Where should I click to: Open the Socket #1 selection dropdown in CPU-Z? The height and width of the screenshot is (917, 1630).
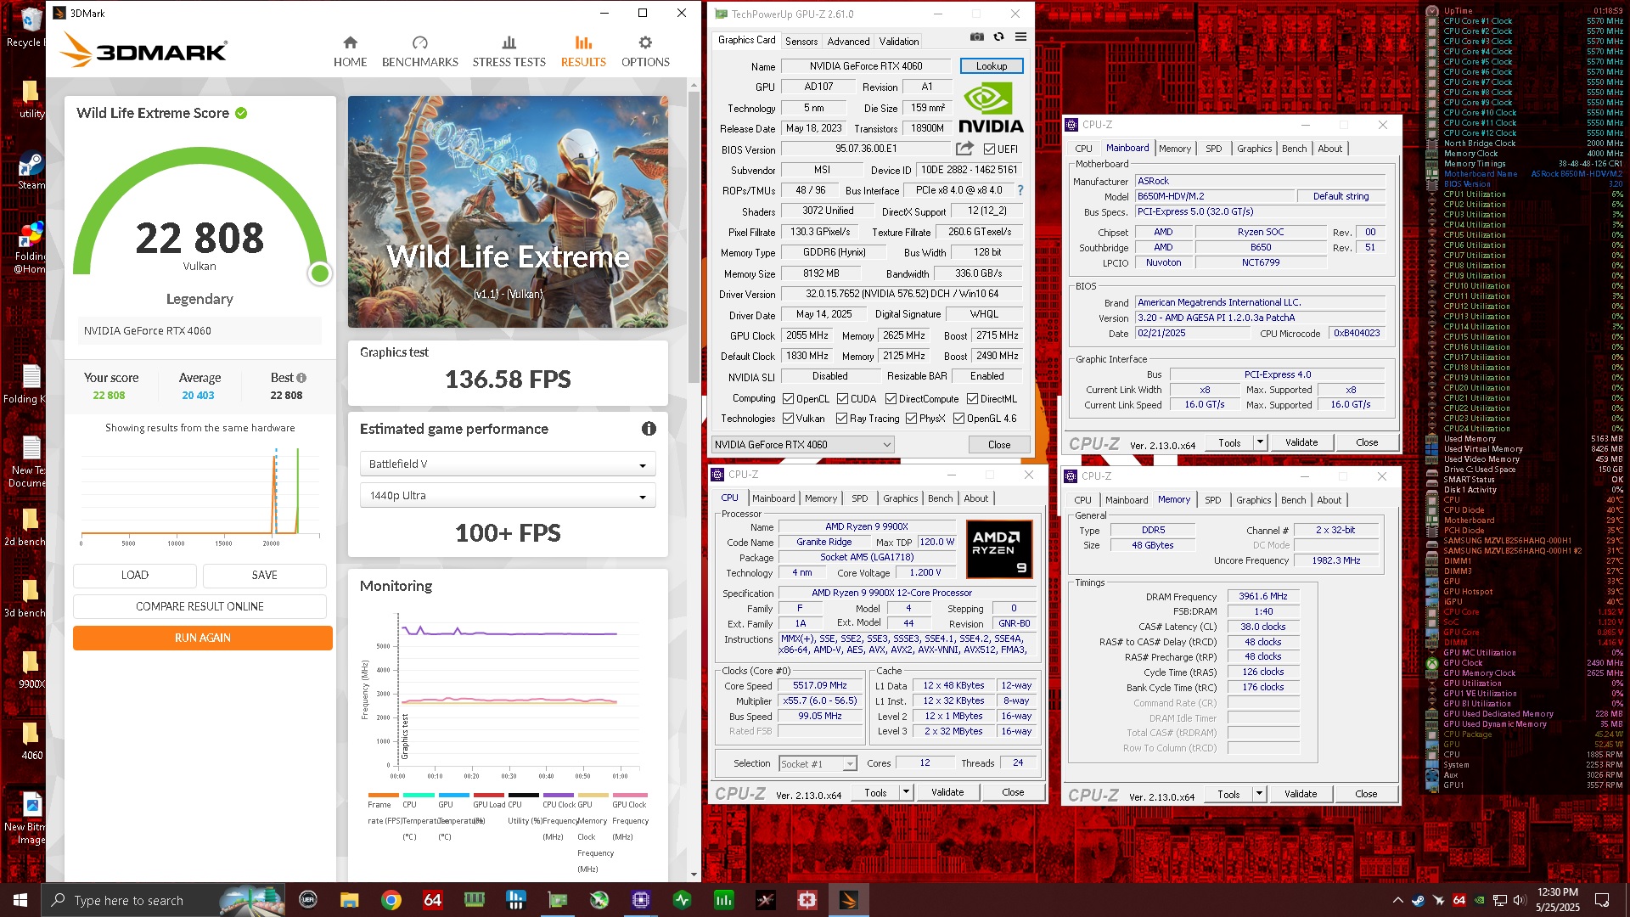(x=818, y=764)
